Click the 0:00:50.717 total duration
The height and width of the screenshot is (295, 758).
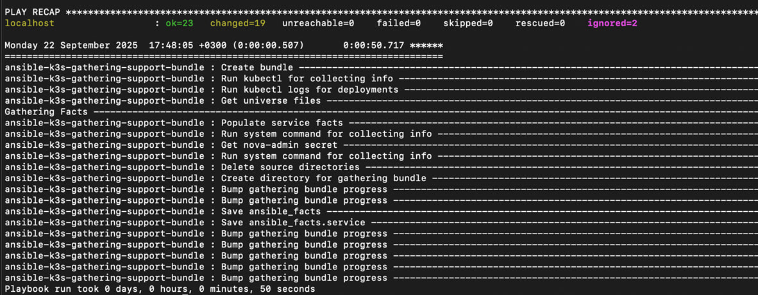pos(374,45)
